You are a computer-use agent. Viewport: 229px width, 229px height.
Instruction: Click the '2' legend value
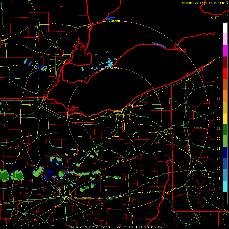pyautogui.click(x=220, y=189)
